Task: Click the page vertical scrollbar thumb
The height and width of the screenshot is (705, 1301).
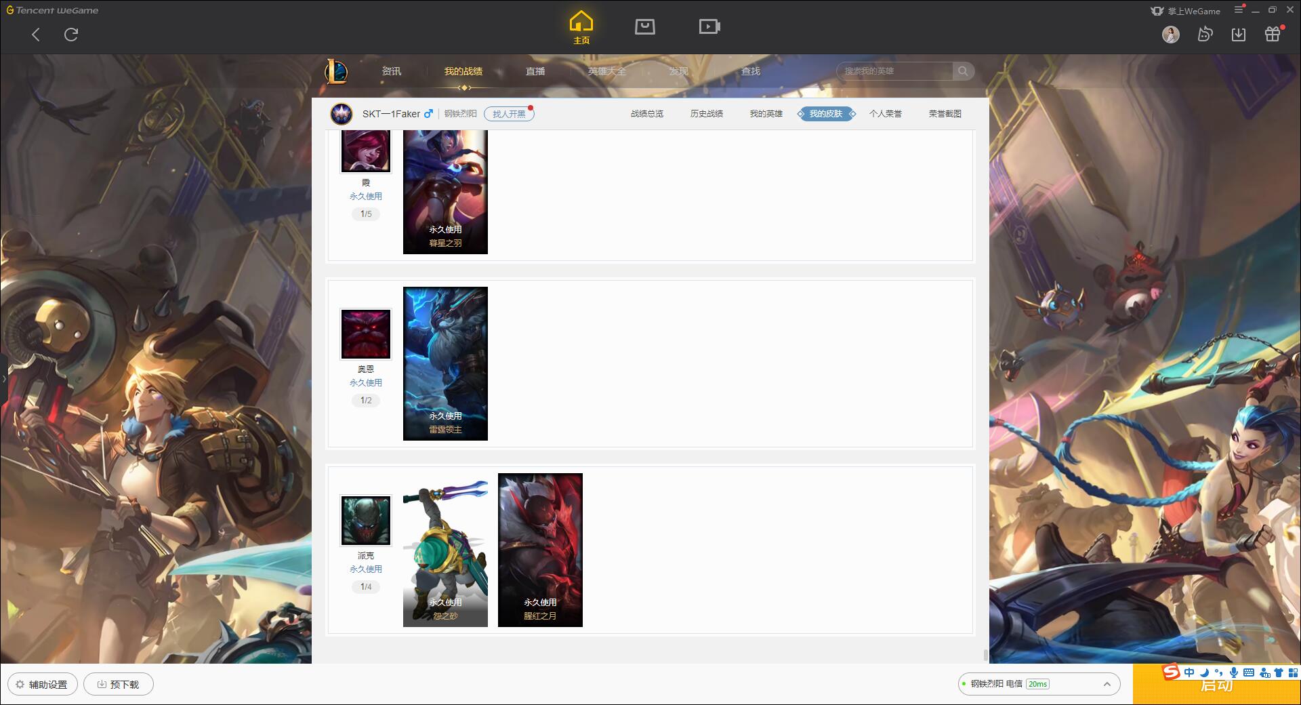Action: coord(986,655)
